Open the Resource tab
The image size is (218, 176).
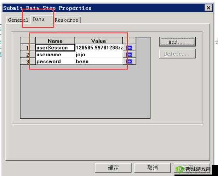[x=67, y=20]
